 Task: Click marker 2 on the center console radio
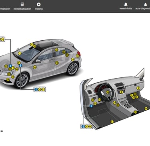(x=121, y=92)
